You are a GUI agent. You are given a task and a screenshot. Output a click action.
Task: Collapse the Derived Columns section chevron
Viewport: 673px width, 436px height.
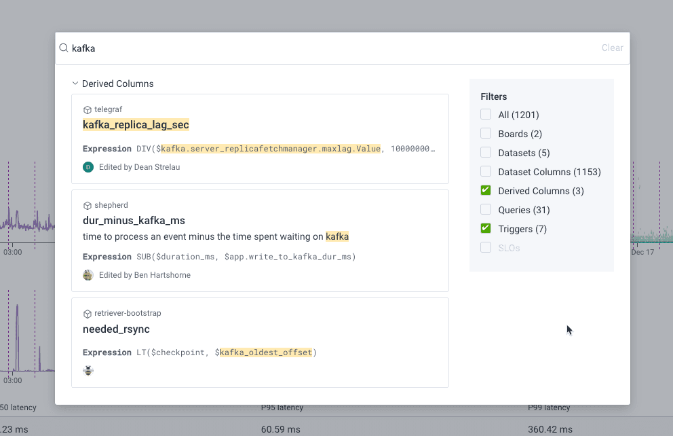pos(75,84)
